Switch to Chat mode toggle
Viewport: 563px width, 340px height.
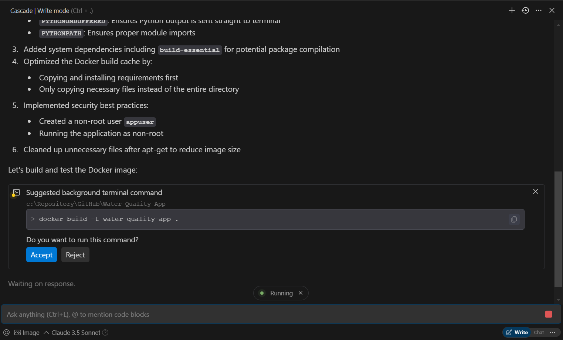(x=539, y=332)
